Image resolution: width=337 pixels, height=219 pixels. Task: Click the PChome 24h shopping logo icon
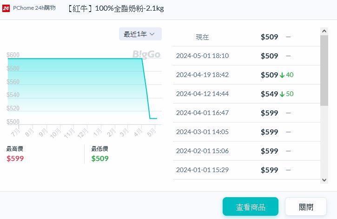point(6,8)
